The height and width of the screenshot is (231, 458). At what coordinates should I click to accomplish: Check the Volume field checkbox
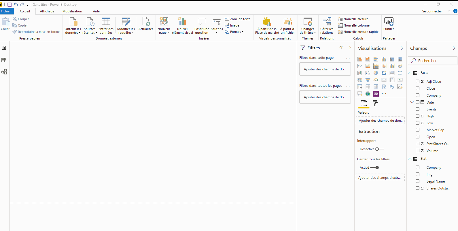coord(418,151)
